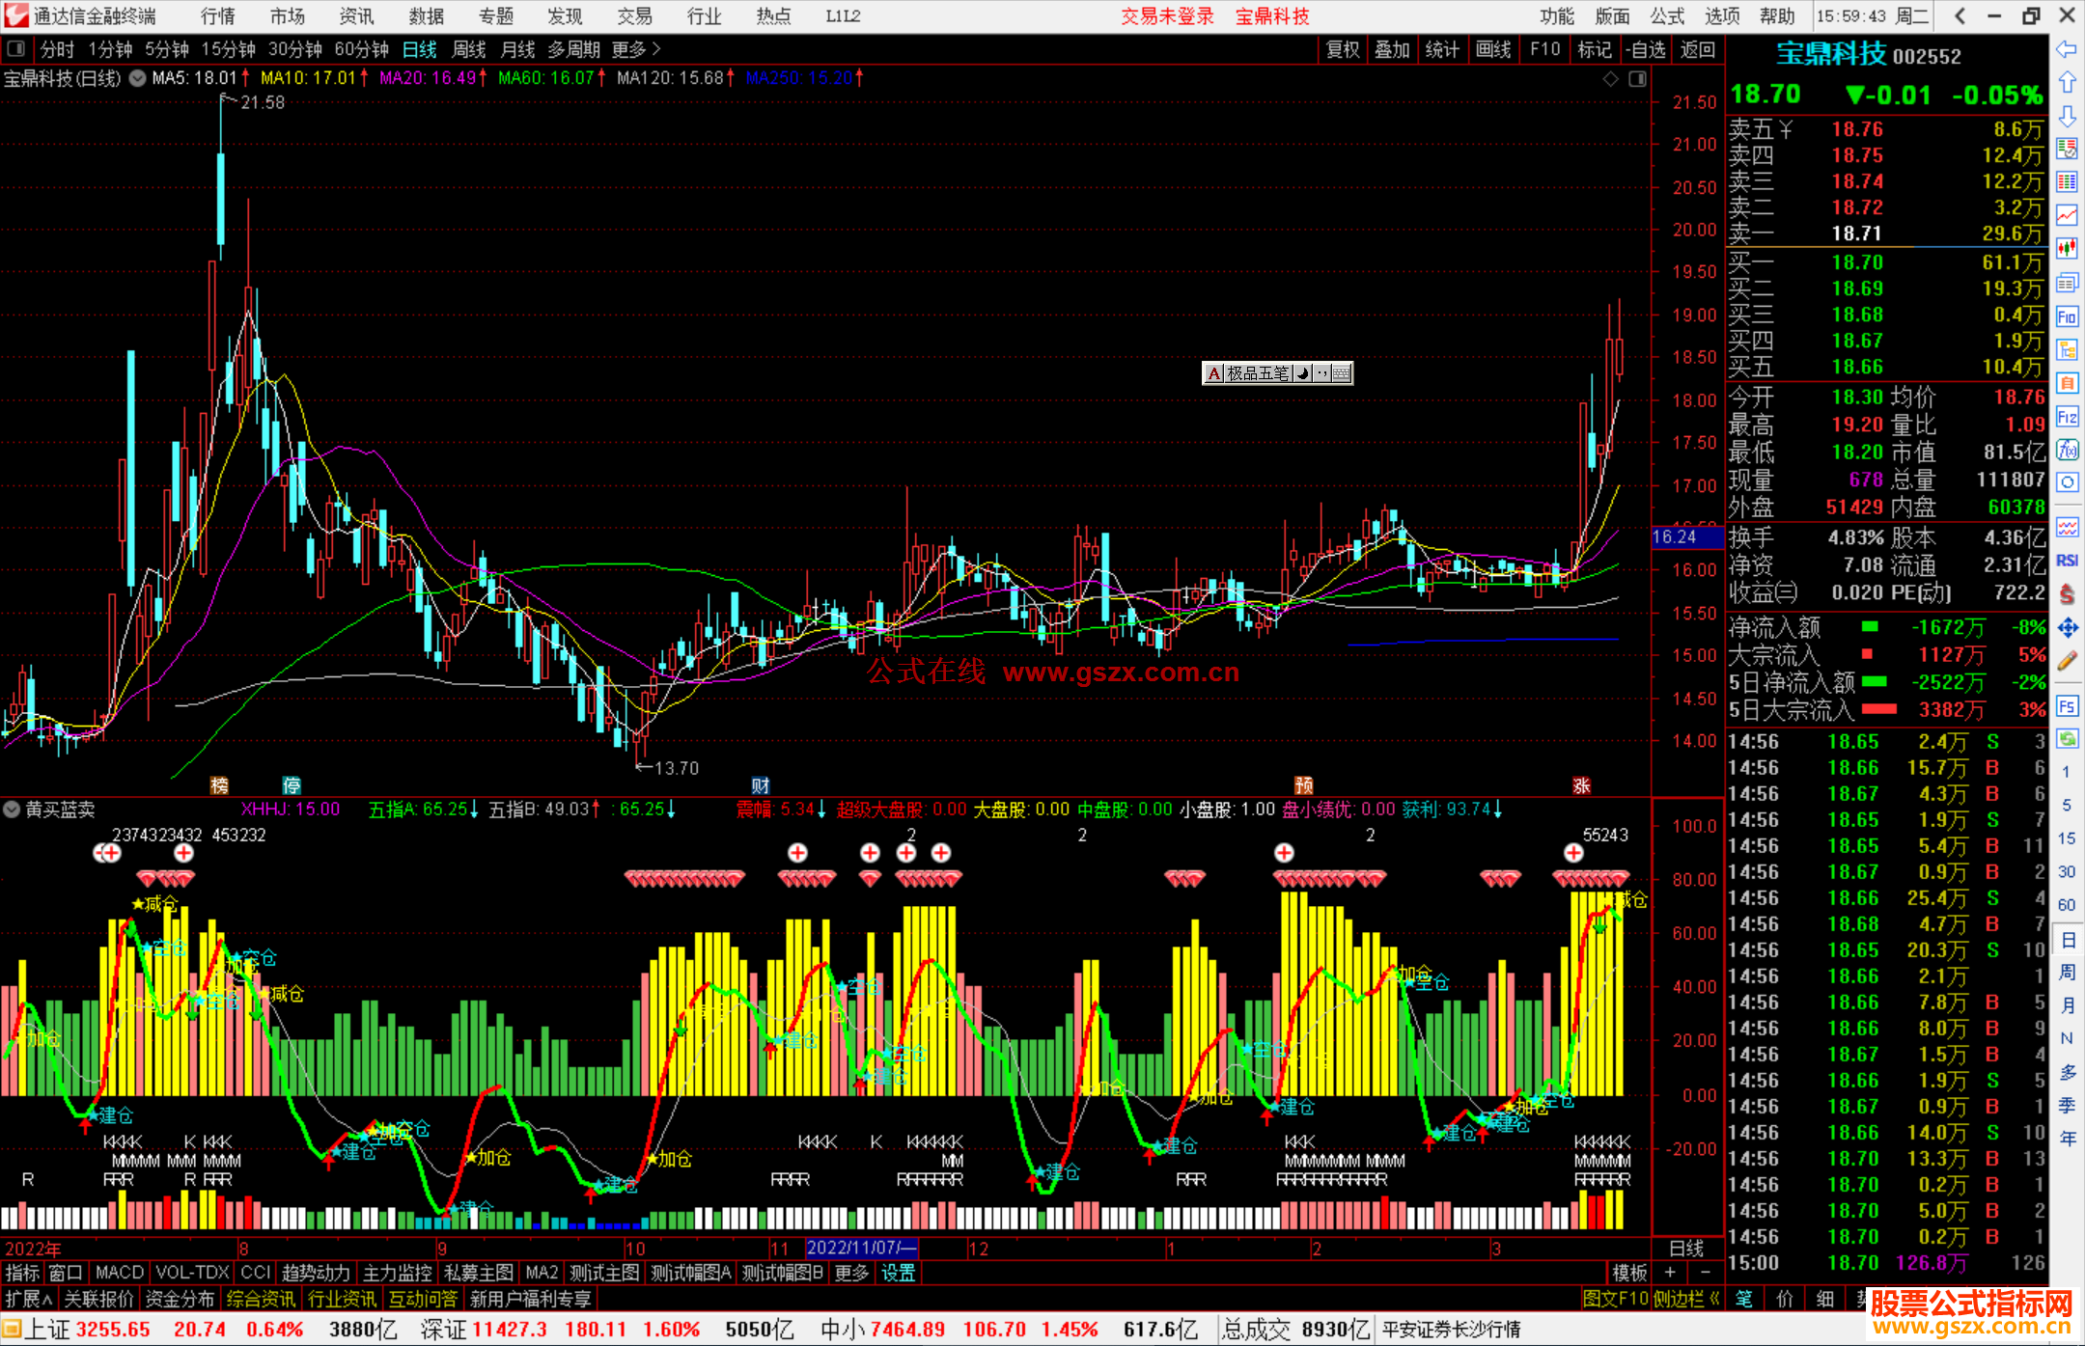Click the back arrow sidebar icon
The image size is (2085, 1346).
click(2067, 49)
